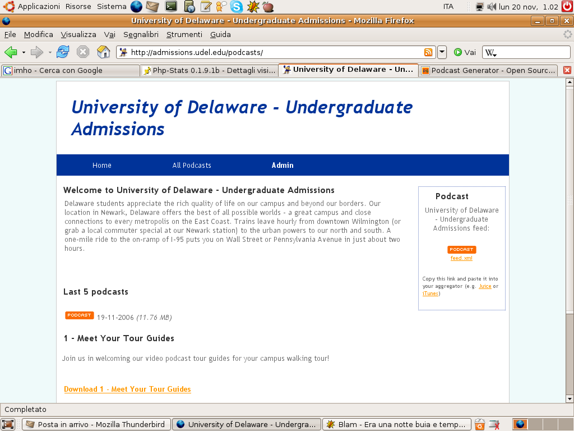Viewport: 574px width, 431px height.
Task: Open the Segnalibri menu
Action: [141, 34]
